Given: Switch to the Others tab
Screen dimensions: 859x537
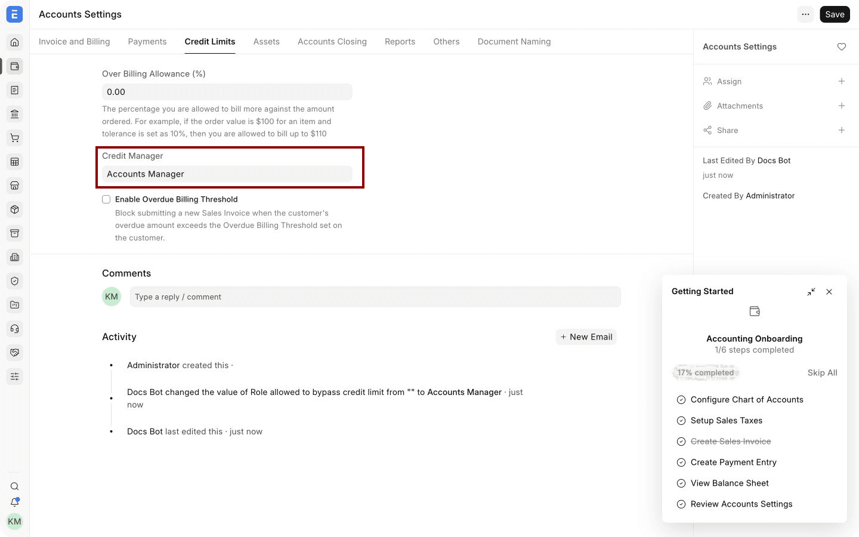Looking at the screenshot, I should point(446,42).
